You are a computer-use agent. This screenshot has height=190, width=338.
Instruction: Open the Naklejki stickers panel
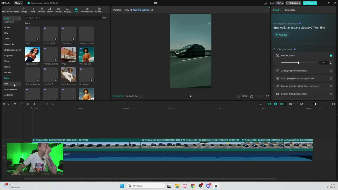coord(41,10)
